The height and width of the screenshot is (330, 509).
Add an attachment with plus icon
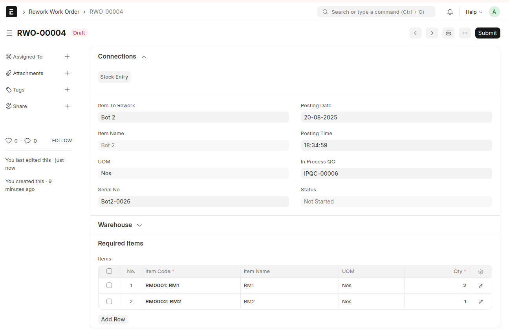coord(67,73)
